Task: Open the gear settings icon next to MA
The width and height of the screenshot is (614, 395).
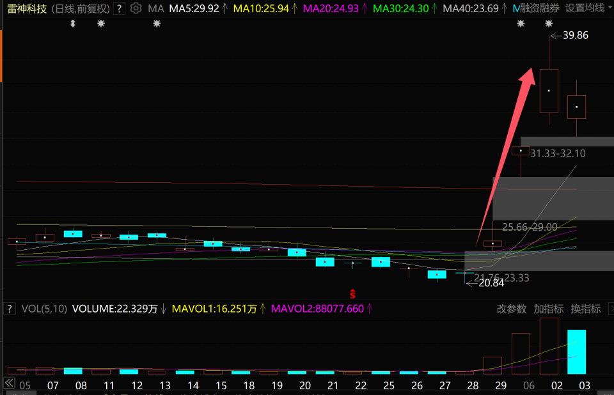Action: pyautogui.click(x=136, y=8)
